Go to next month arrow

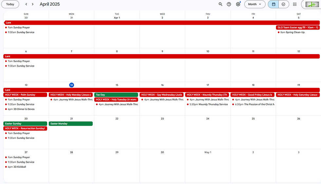click(x=32, y=4)
